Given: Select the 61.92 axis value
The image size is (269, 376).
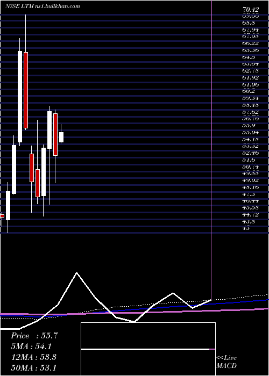Looking at the screenshot, I should point(251,78).
